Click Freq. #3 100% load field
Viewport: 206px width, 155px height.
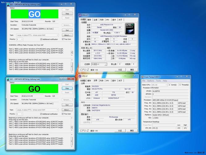click(183, 112)
